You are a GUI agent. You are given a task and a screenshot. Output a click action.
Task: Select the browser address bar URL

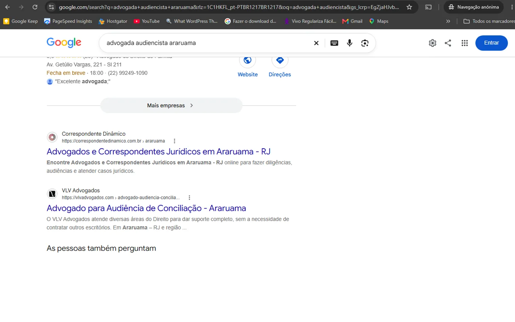[x=229, y=7]
